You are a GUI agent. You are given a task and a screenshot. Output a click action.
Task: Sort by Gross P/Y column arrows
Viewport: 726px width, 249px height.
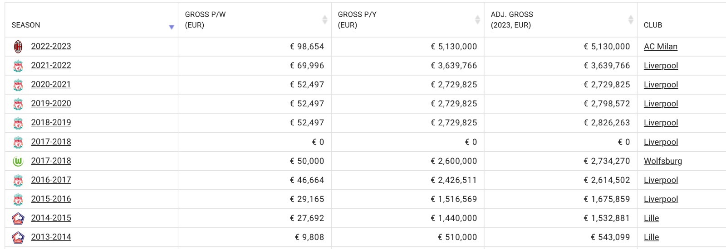(x=477, y=19)
